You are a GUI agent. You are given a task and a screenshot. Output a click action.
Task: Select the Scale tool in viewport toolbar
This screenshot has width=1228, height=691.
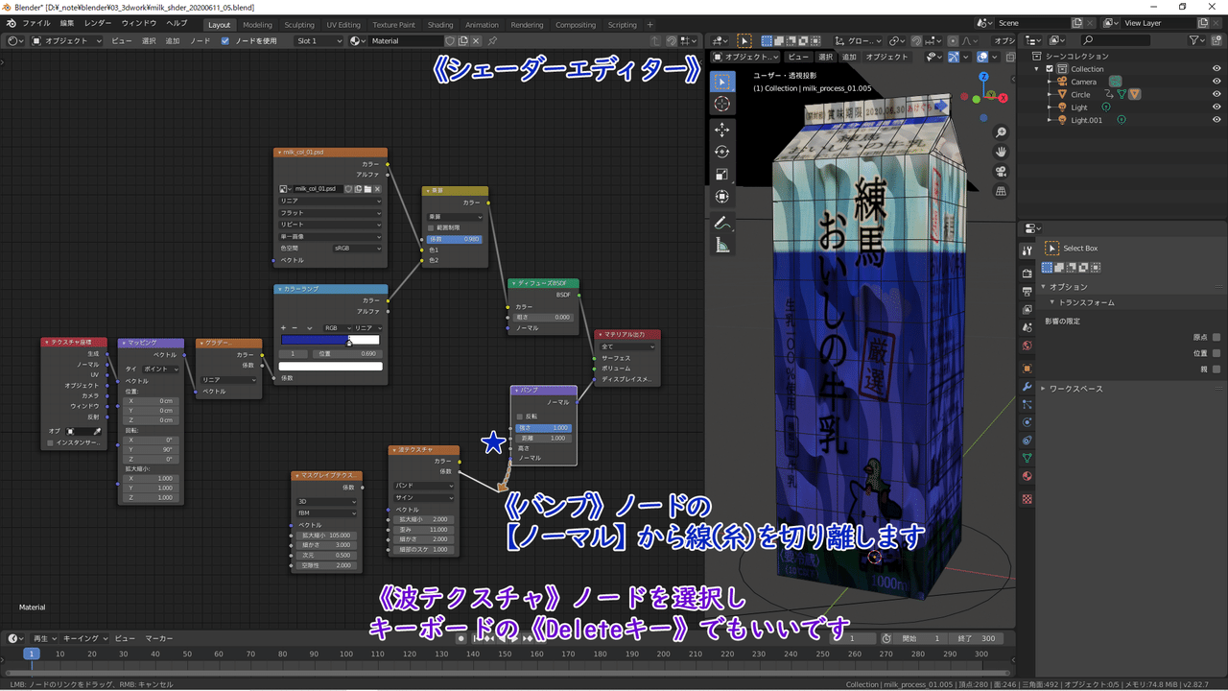[x=722, y=174]
